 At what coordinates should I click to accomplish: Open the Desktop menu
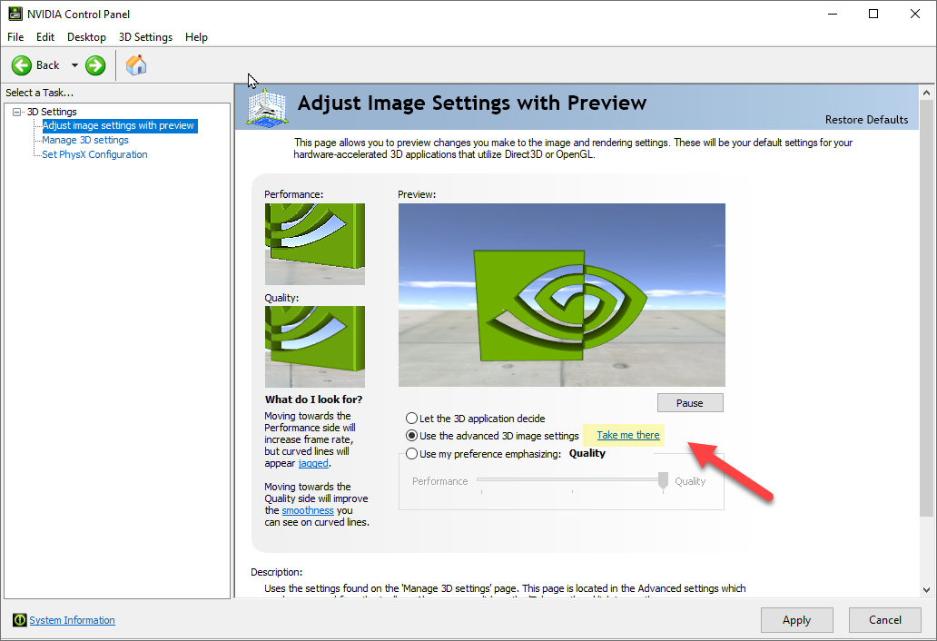(x=86, y=37)
